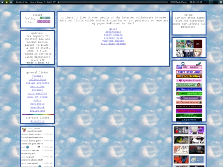Skip to previous track in music player
The image size is (223, 167).
coord(2,2)
